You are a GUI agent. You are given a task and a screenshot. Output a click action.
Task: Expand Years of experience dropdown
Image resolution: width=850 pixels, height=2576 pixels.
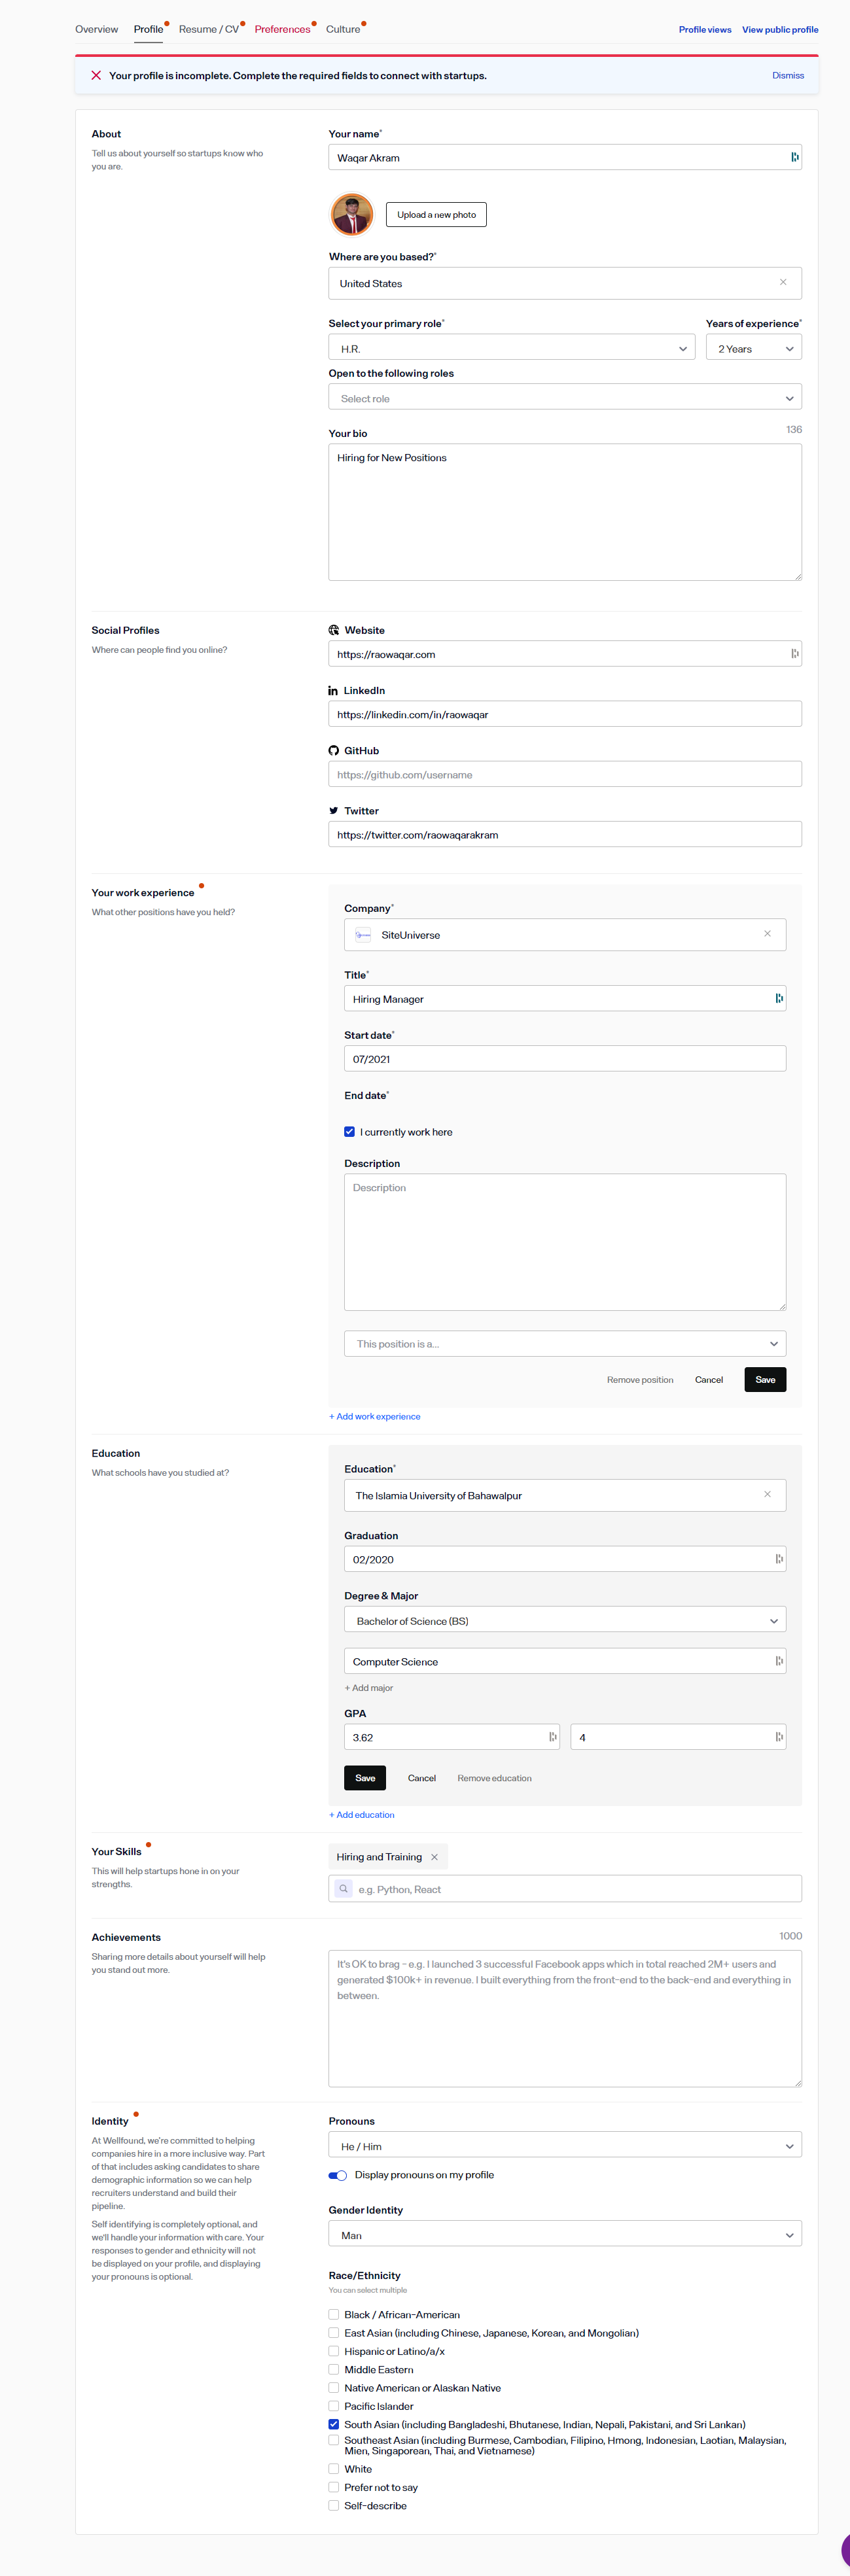click(x=754, y=348)
